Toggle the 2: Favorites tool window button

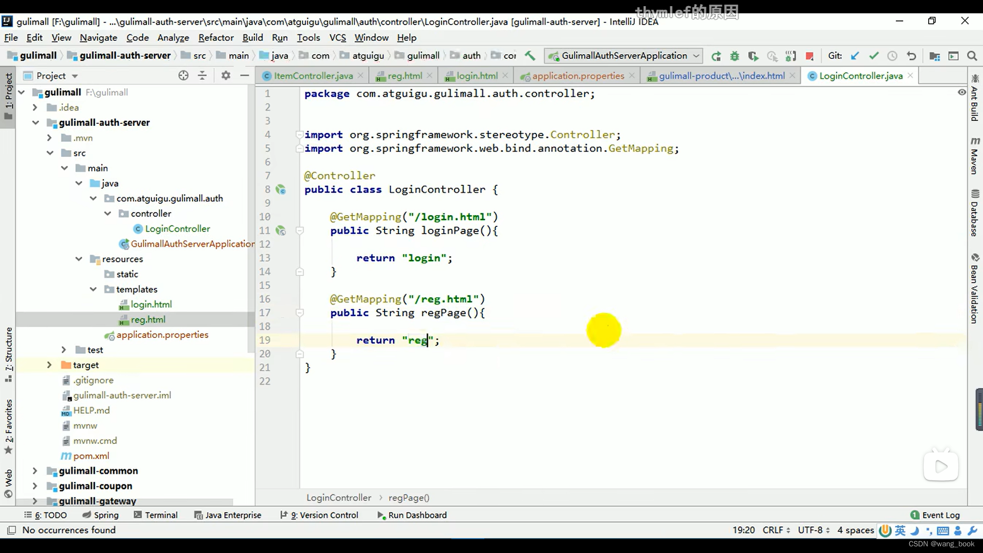(8, 426)
